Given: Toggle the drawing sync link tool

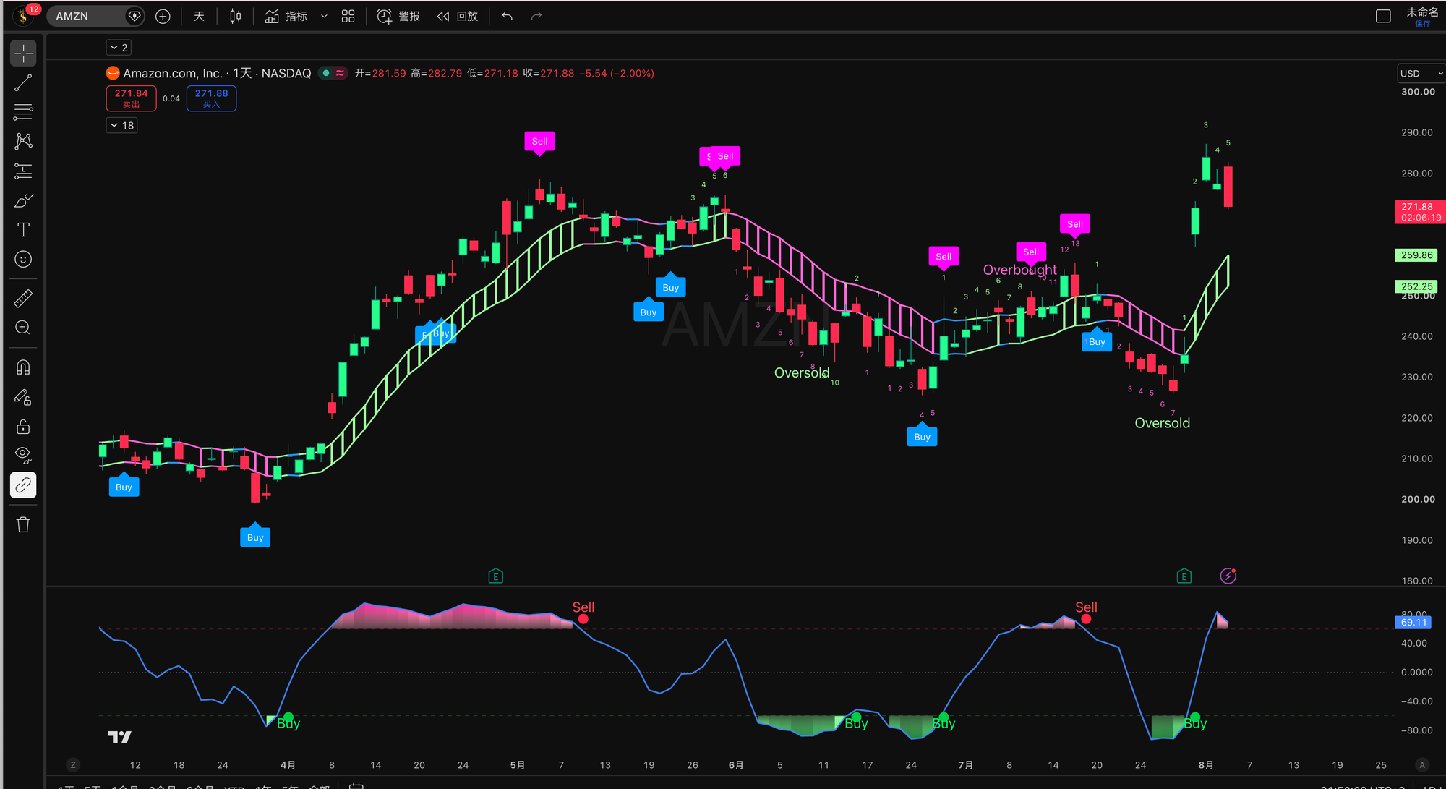Looking at the screenshot, I should click(x=23, y=485).
